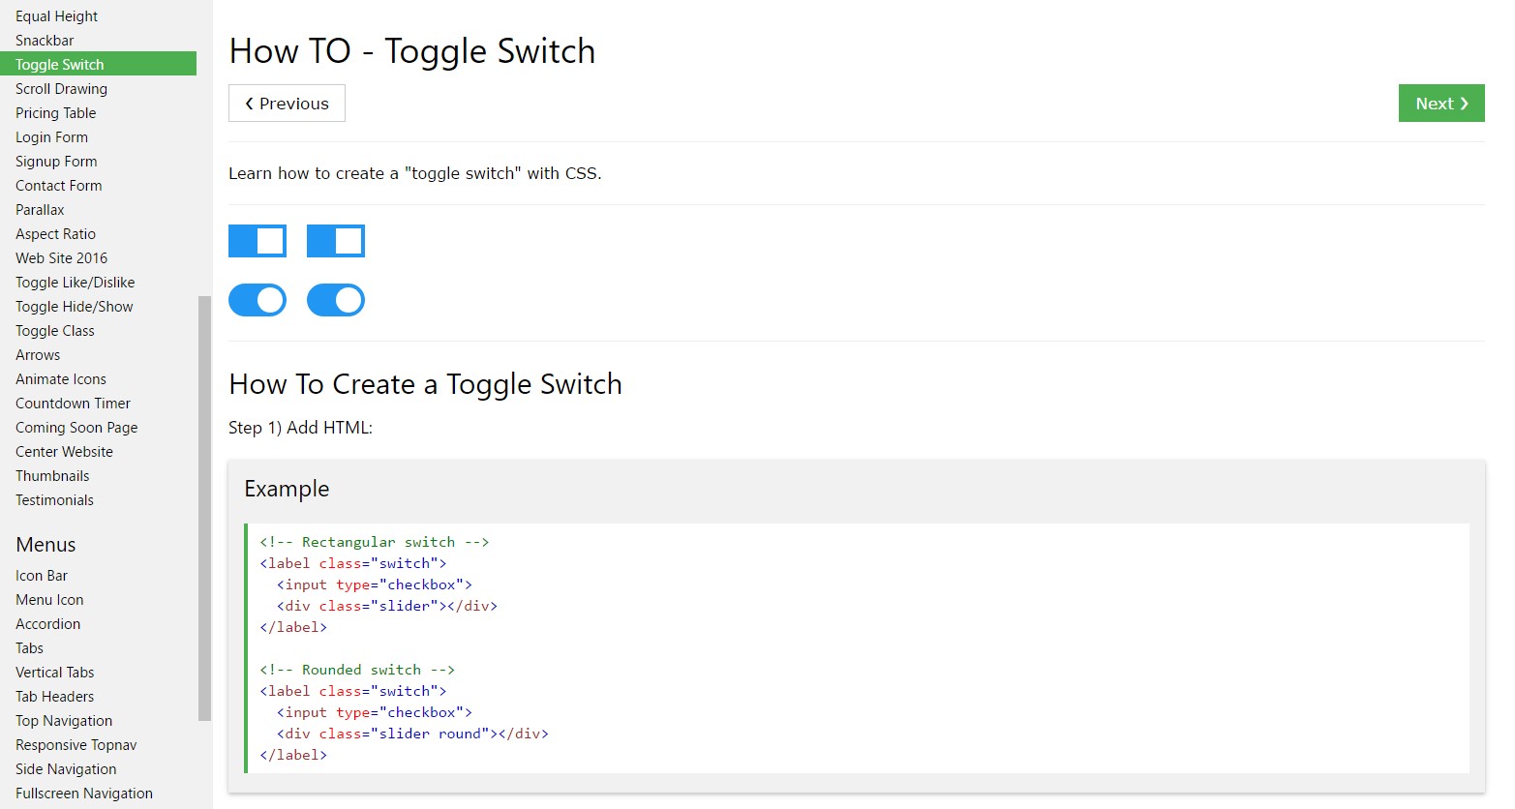Toggle the second rectangular demo switch
The height and width of the screenshot is (809, 1515).
point(335,240)
